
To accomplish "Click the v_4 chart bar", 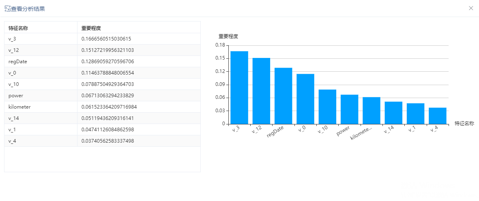I will point(438,116).
